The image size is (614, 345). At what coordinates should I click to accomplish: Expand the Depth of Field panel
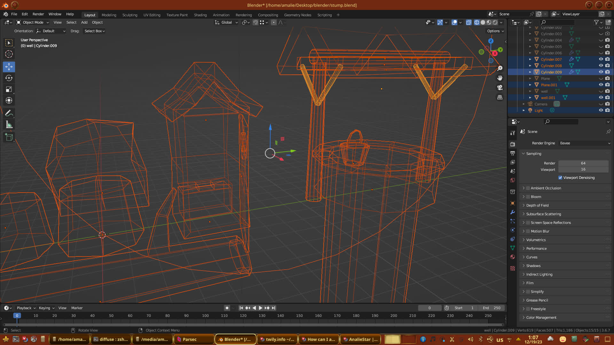click(x=537, y=205)
